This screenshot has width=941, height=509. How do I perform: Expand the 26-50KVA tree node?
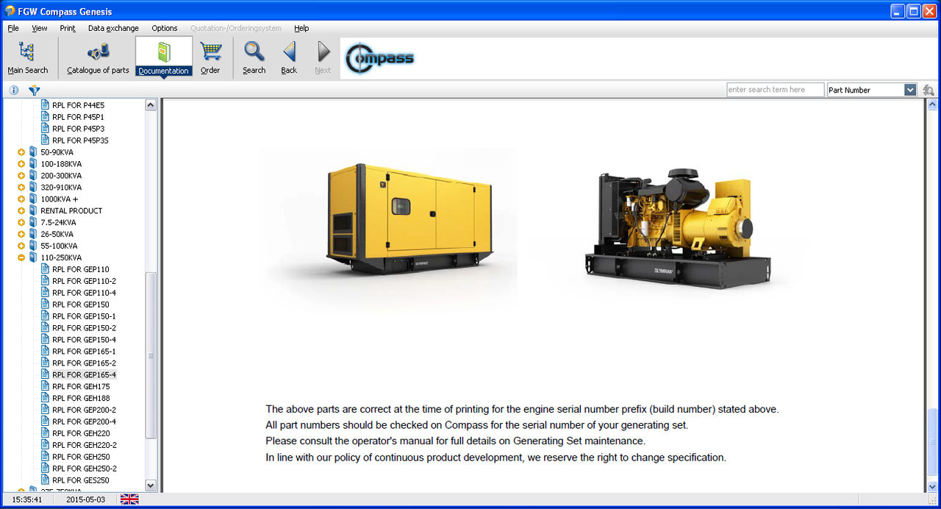click(21, 234)
